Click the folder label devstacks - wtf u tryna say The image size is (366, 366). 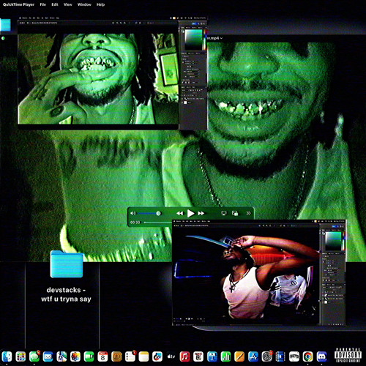pyautogui.click(x=66, y=294)
